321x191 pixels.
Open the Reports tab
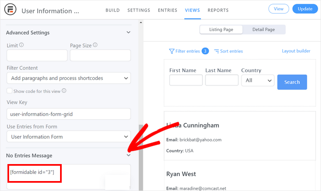pos(218,10)
